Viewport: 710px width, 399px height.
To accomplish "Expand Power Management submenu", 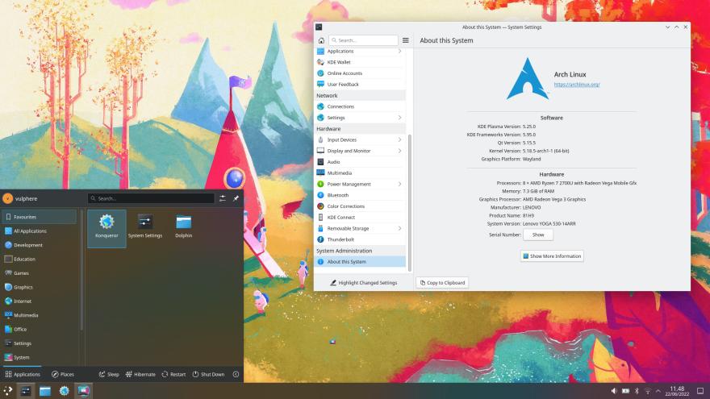I will [x=399, y=184].
